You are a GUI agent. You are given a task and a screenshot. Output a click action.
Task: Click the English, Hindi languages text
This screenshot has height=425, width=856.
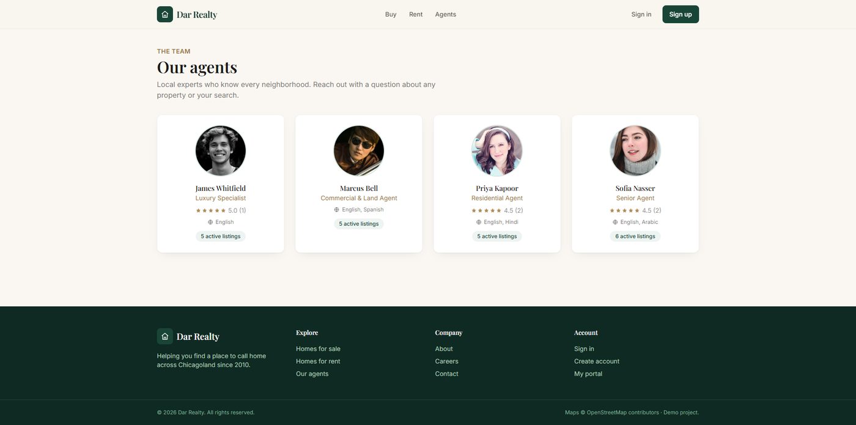pyautogui.click(x=501, y=222)
